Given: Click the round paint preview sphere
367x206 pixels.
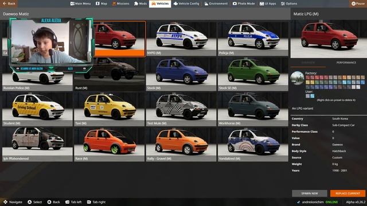Looking at the screenshot, I should (x=297, y=78).
